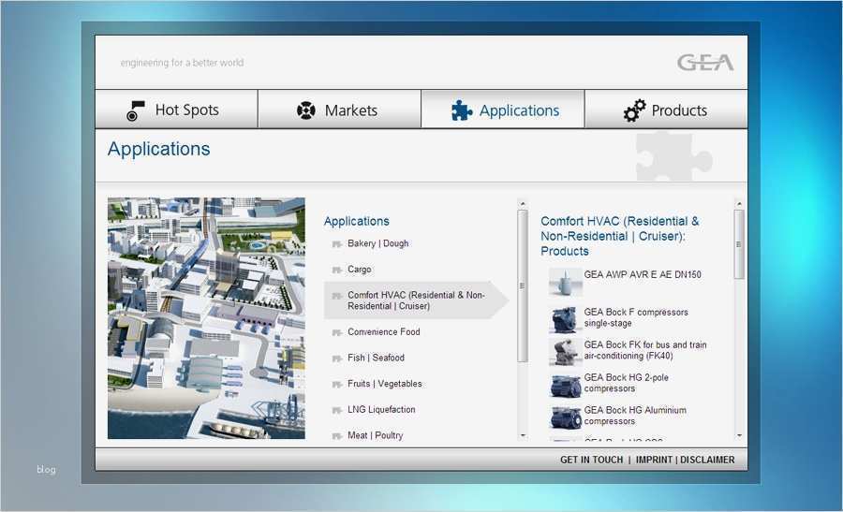Open GEA Bock FK for bus and train link

pyautogui.click(x=645, y=350)
